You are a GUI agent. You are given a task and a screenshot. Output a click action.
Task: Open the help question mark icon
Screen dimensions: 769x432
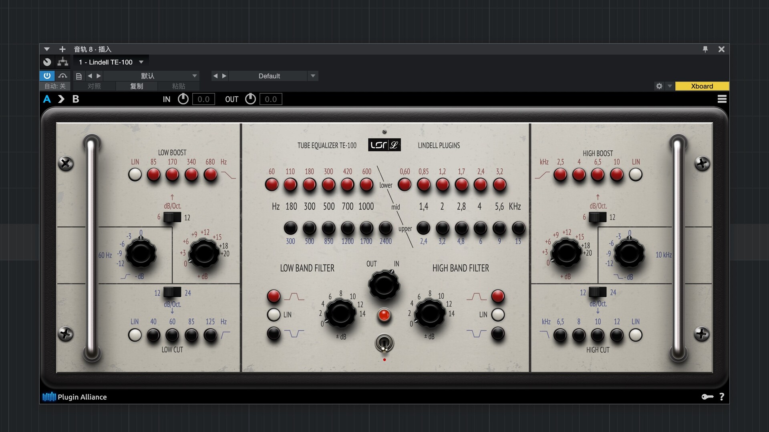click(722, 397)
